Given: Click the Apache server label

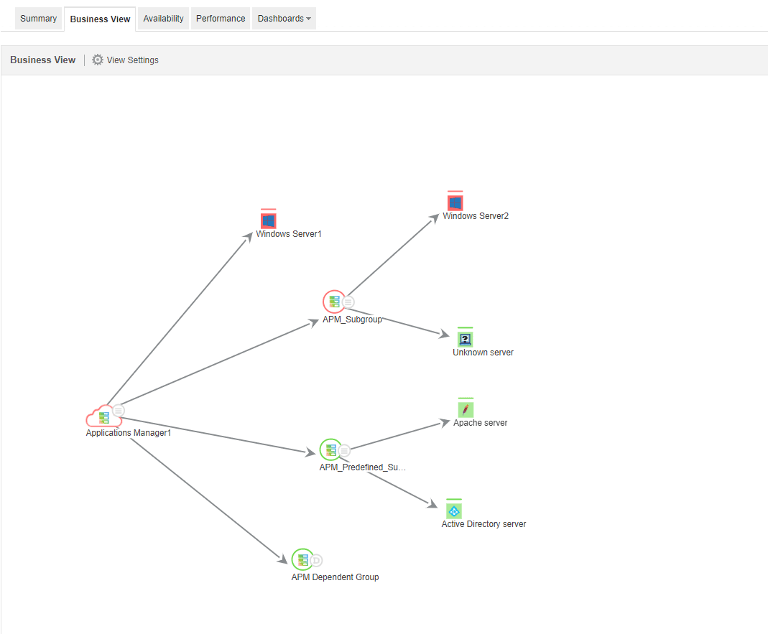Looking at the screenshot, I should click(x=480, y=422).
